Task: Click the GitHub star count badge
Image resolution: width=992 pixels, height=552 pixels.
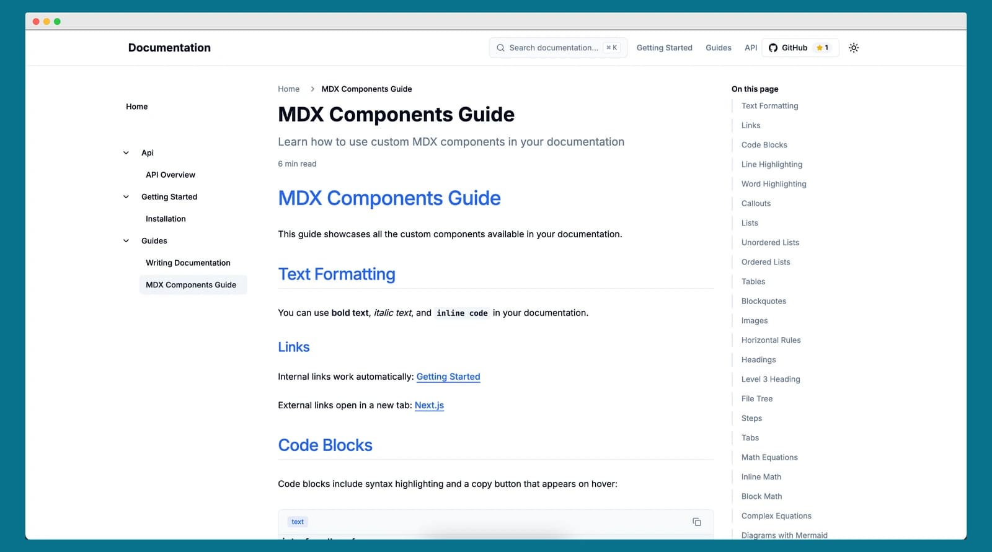Action: (x=823, y=48)
